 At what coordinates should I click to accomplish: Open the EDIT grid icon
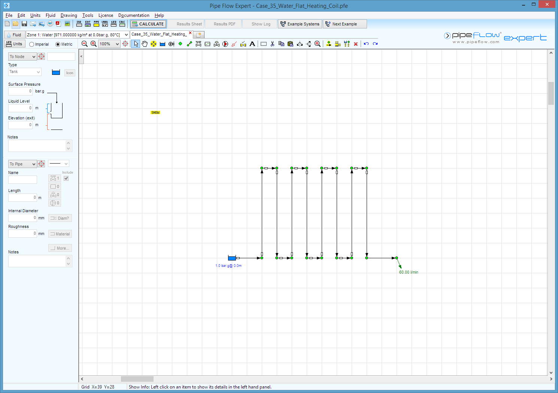coord(88,24)
